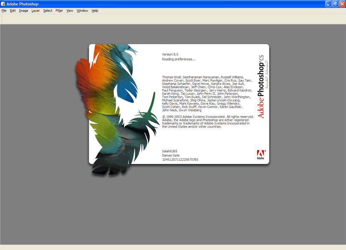
Task: Click the 'John Nack, Gwyn Weisberg' credits line
Action: click(x=182, y=110)
